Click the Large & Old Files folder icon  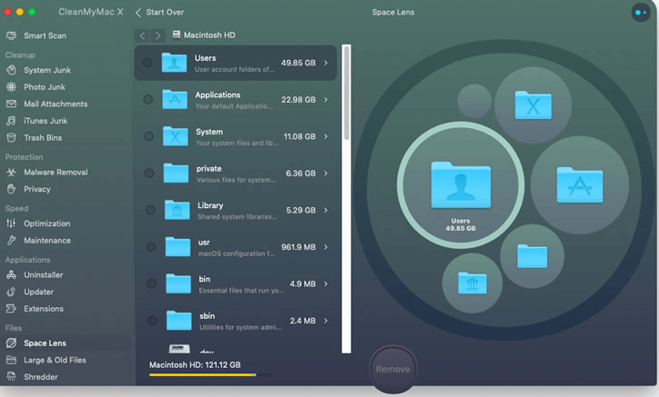coord(11,360)
